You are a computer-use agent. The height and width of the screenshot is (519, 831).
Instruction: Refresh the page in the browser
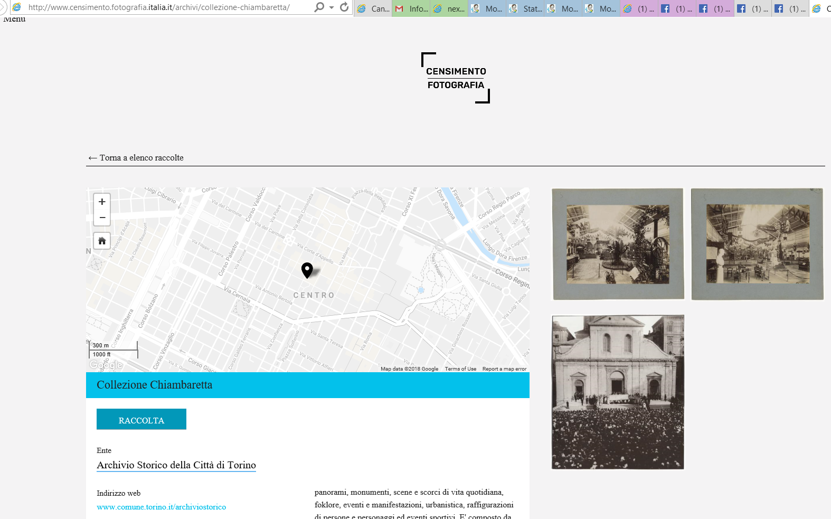point(344,7)
